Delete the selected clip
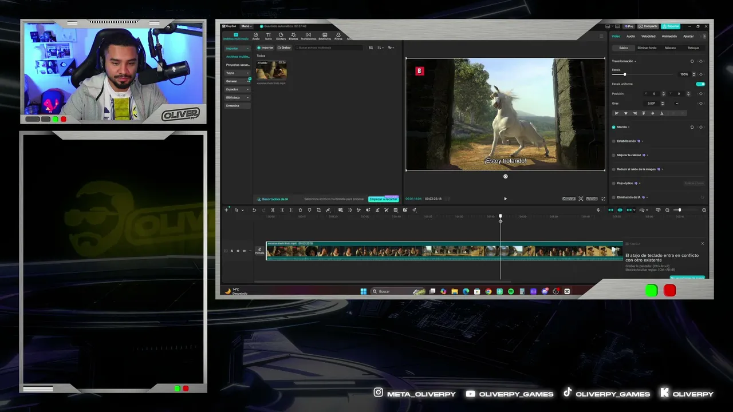Viewport: 733px width, 412px height. (x=300, y=210)
